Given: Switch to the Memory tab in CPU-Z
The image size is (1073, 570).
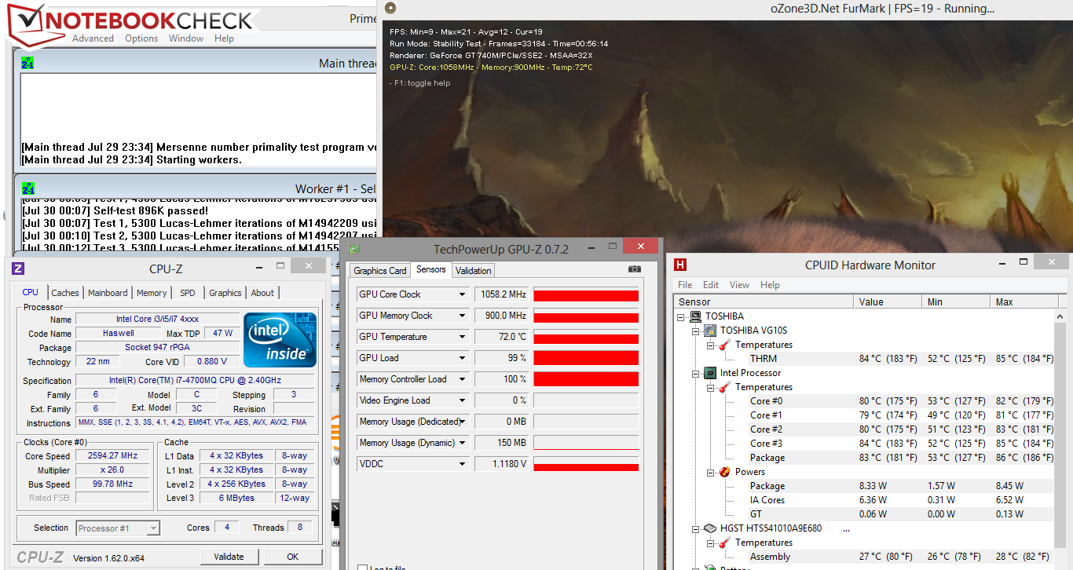Looking at the screenshot, I should point(152,293).
